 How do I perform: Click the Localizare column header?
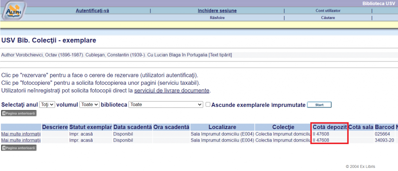click(222, 127)
